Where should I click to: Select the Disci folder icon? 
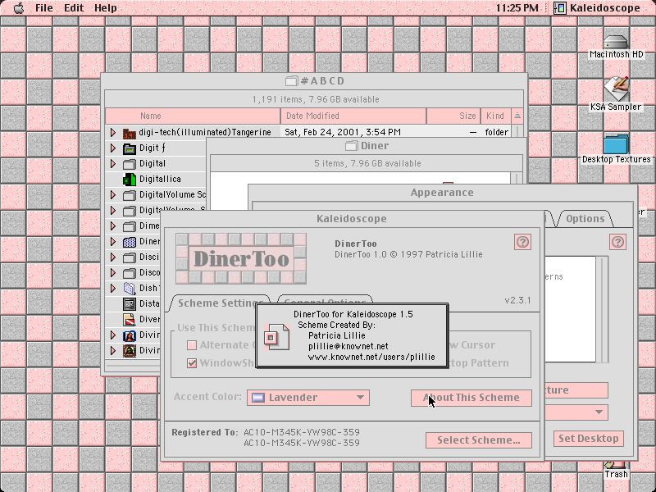pos(130,257)
